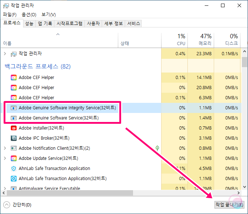Select the Adobe CEF Helper icon with 20.8MB
Screen dimensions: 248x214
tap(14, 88)
